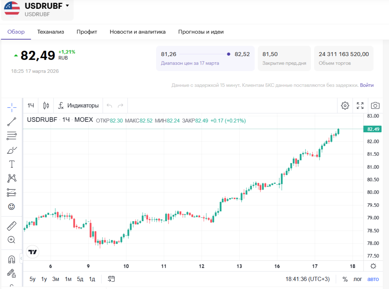The height and width of the screenshot is (289, 389).
Task: Open chart settings gear icon
Action: click(x=345, y=105)
